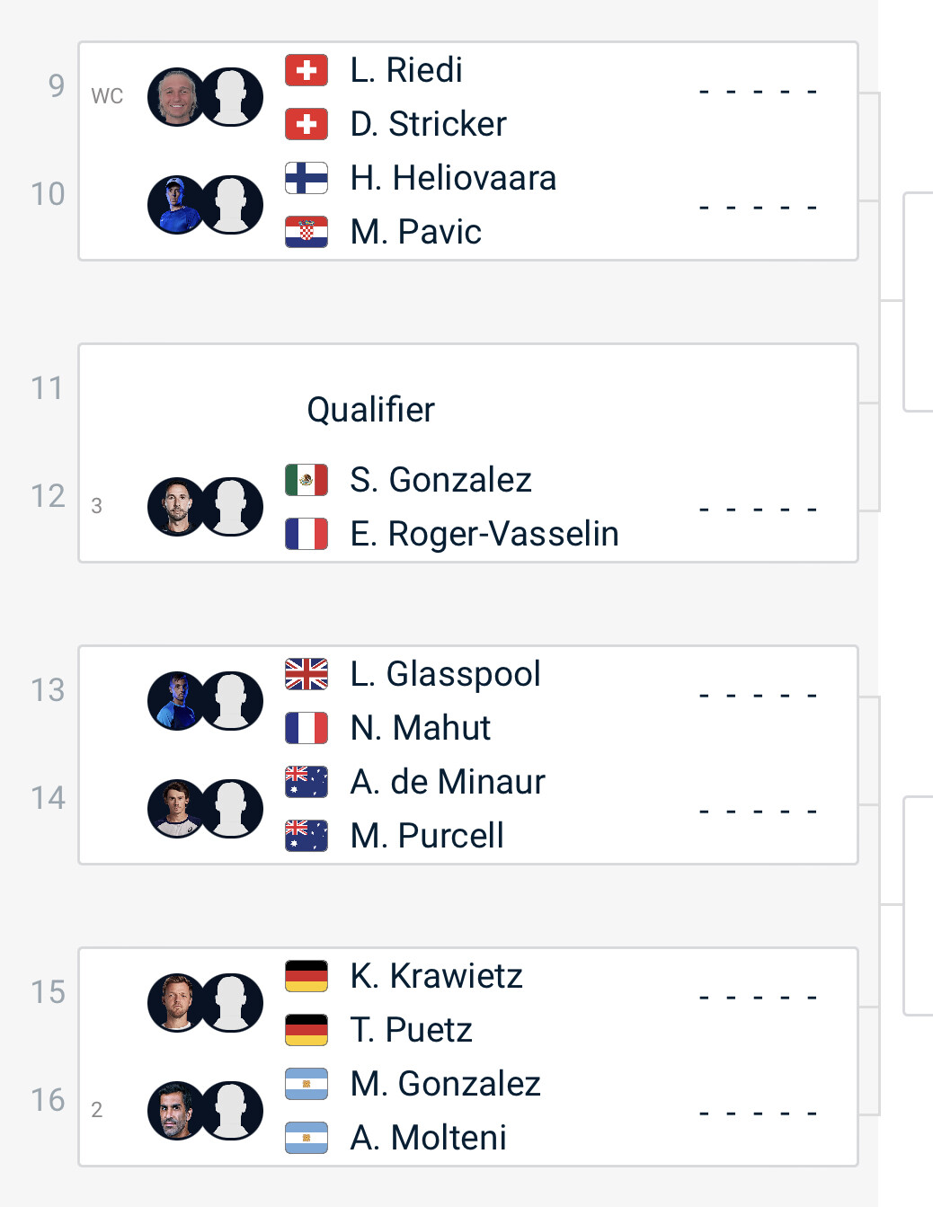
Task: Open A. de Minaur's player headshot
Action: tap(176, 809)
